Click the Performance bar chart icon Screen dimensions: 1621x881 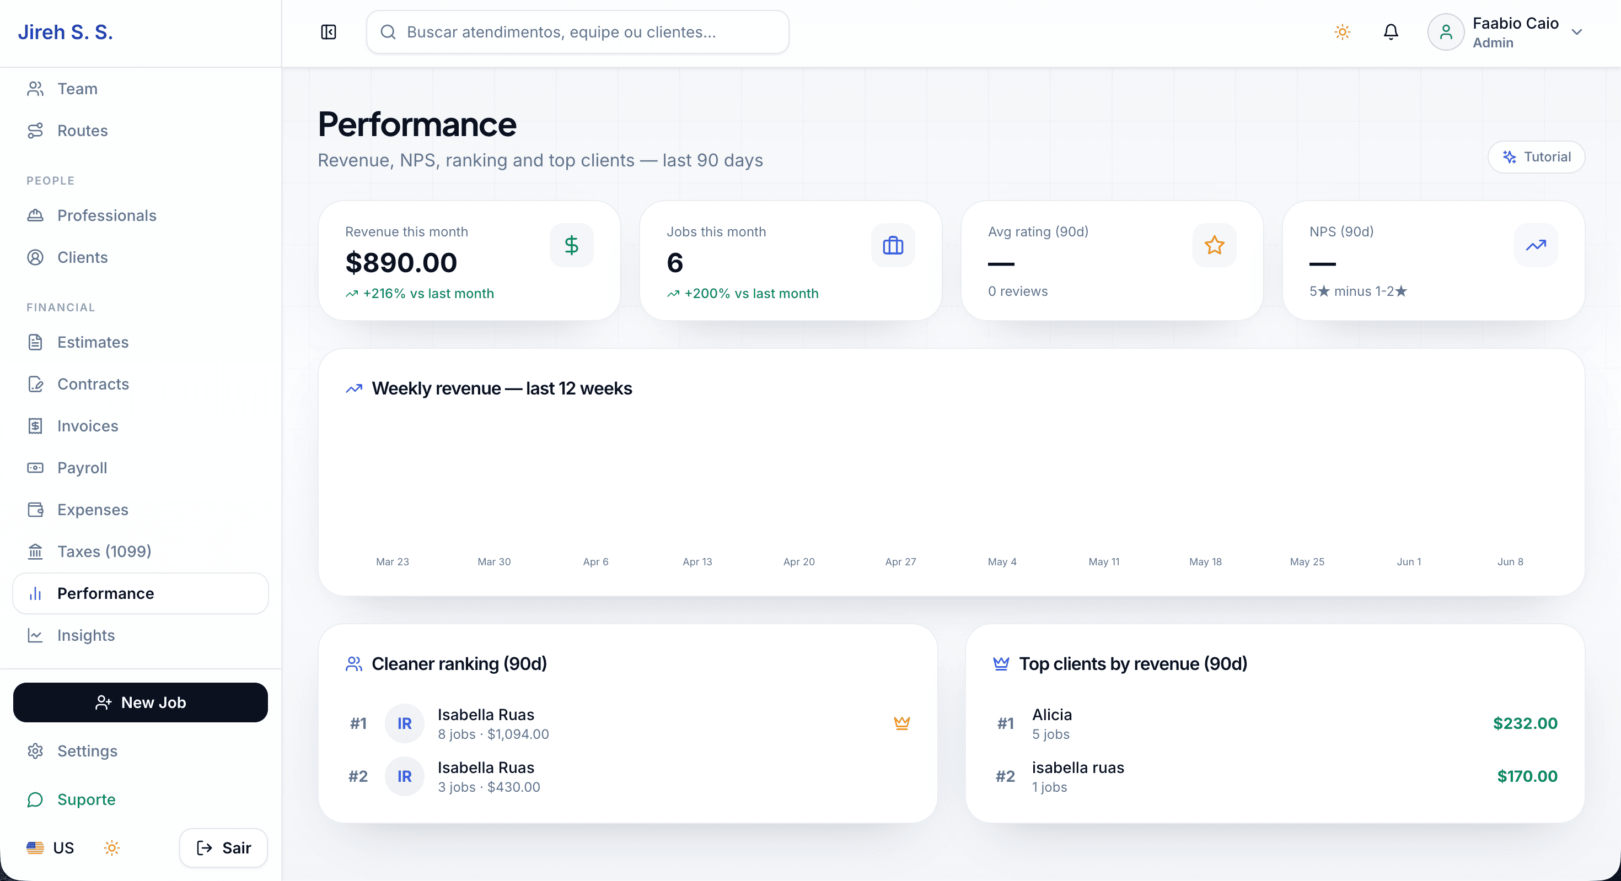coord(35,593)
